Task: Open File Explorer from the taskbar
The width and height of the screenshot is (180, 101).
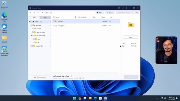Action: coord(90,98)
